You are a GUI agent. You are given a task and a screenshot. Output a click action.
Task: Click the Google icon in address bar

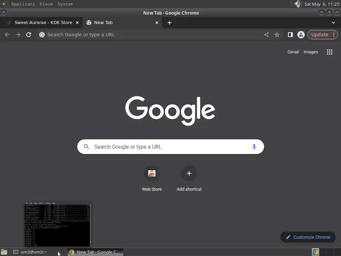[x=42, y=35]
